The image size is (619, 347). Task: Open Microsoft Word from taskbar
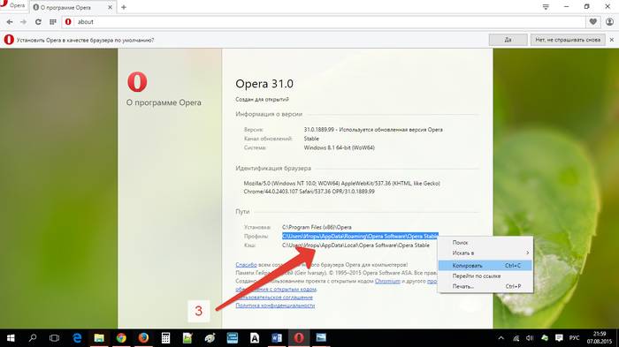coord(277,338)
